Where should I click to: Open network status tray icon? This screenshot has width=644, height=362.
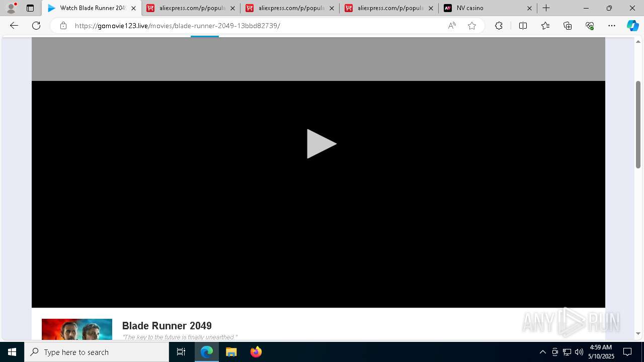click(567, 352)
